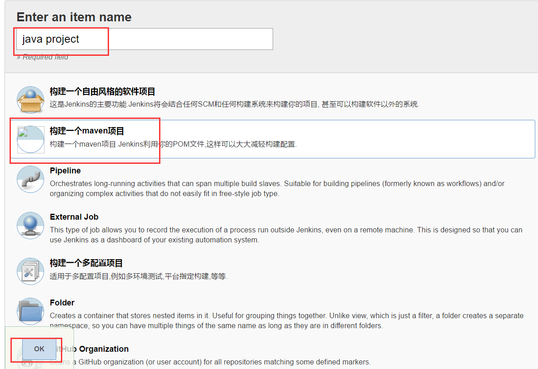The width and height of the screenshot is (538, 369).
Task: Select the maven project icon
Action: [30, 139]
